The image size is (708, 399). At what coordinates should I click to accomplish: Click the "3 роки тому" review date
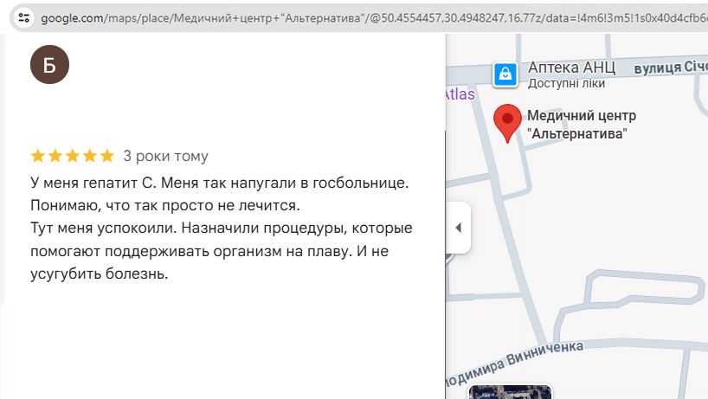tap(165, 157)
